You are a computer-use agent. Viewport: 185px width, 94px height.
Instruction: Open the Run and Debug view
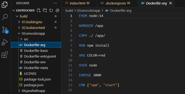[5, 42]
